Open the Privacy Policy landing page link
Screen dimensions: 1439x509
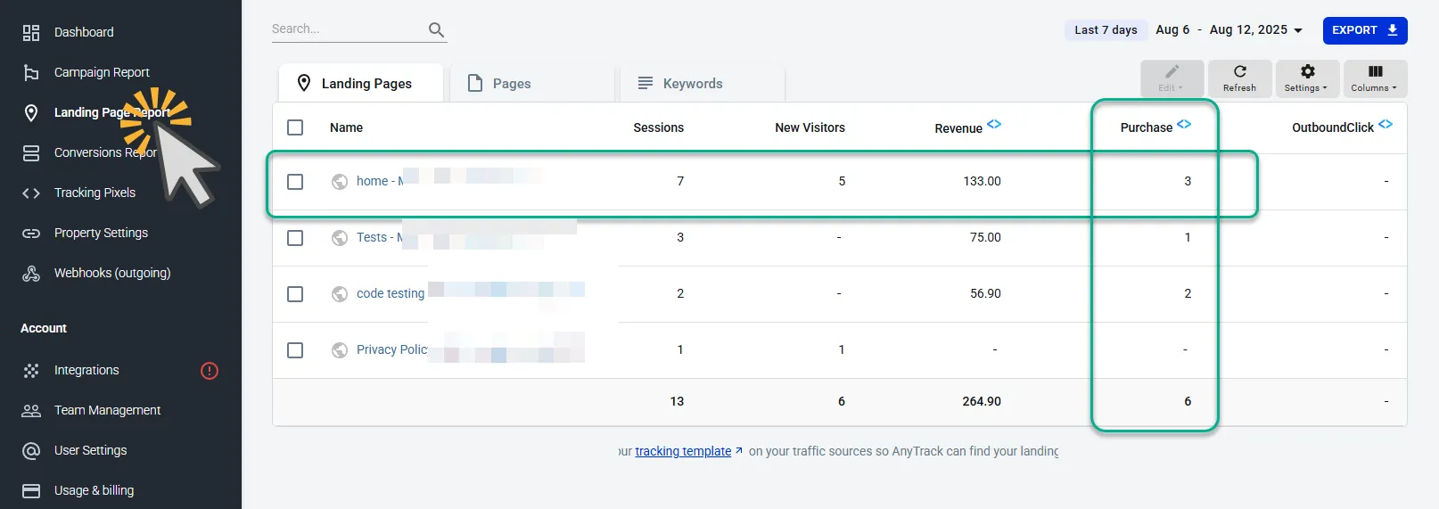coord(392,349)
